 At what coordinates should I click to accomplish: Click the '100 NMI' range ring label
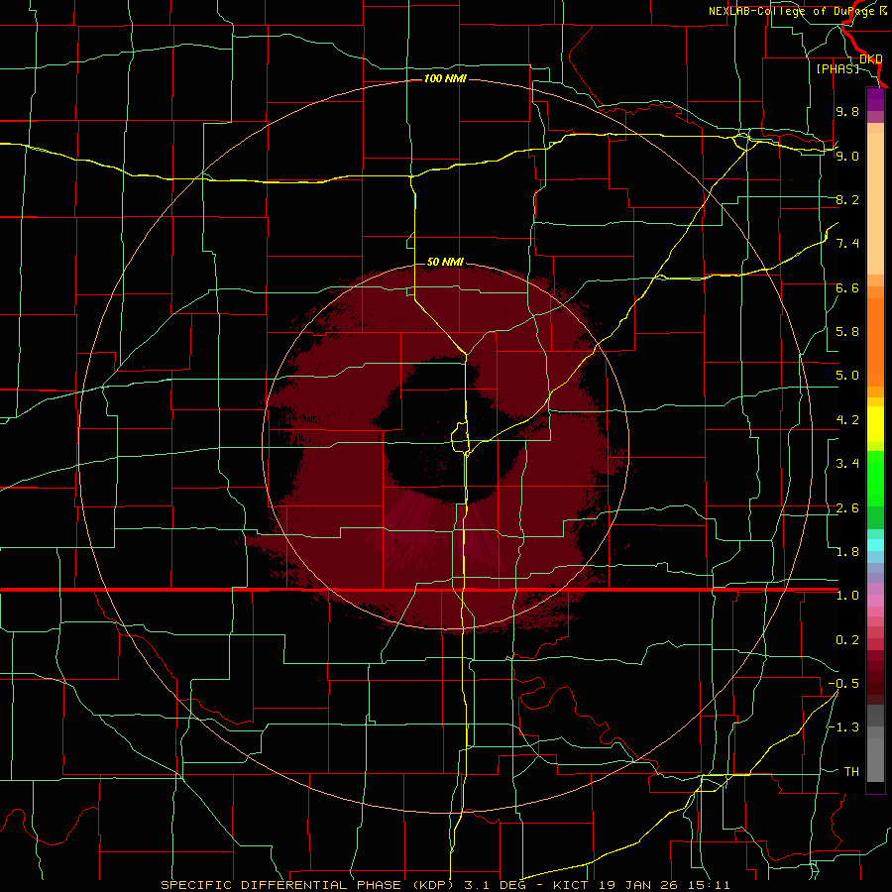click(445, 78)
